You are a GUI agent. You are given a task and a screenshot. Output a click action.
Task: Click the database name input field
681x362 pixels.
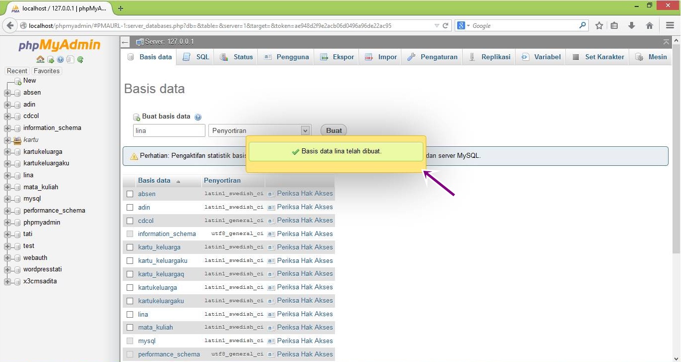pyautogui.click(x=169, y=130)
